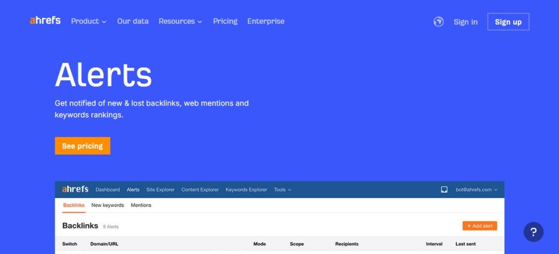This screenshot has height=254, width=559.
Task: Open the language globe icon
Action: tap(438, 22)
